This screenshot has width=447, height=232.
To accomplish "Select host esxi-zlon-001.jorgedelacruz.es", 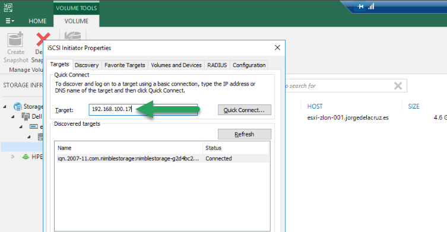I will coord(347,117).
